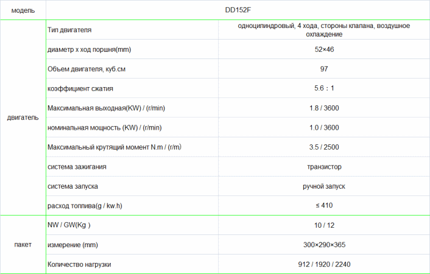
Task: Click 'Тип двигателя' row label
Action: click(x=70, y=30)
